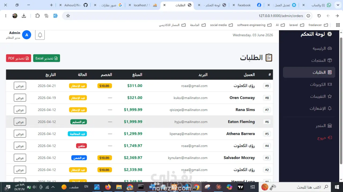View order #5 for Athena Barrera
The width and height of the screenshot is (343, 192).
[x=20, y=134]
